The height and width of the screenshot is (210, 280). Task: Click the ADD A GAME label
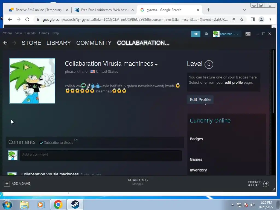[21, 183]
